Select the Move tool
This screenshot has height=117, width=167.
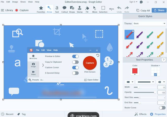pos(95,9)
